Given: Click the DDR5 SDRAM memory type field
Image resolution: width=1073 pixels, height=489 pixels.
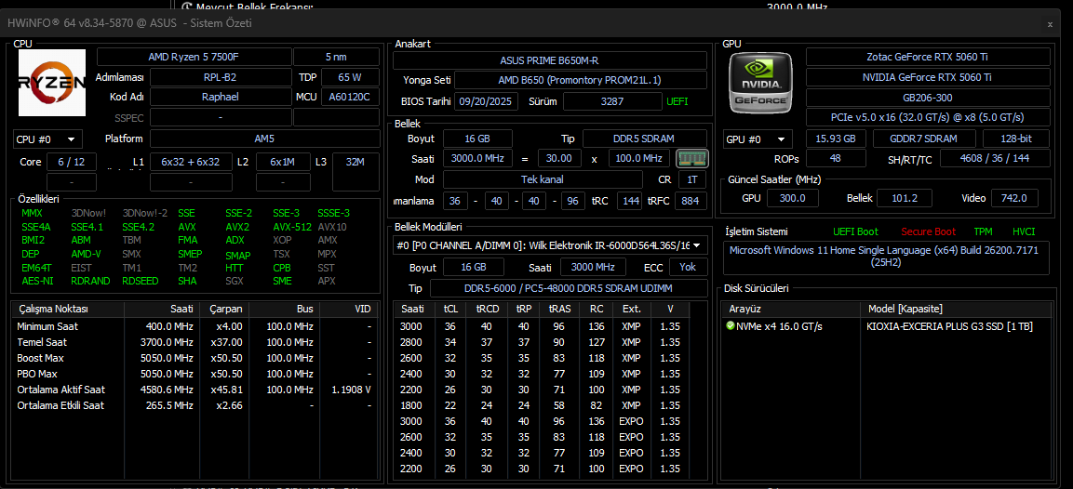Looking at the screenshot, I should 645,139.
